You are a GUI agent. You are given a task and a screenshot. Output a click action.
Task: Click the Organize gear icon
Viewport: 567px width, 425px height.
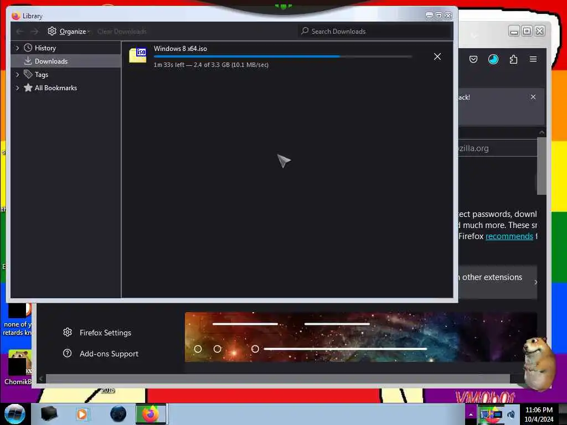[52, 31]
